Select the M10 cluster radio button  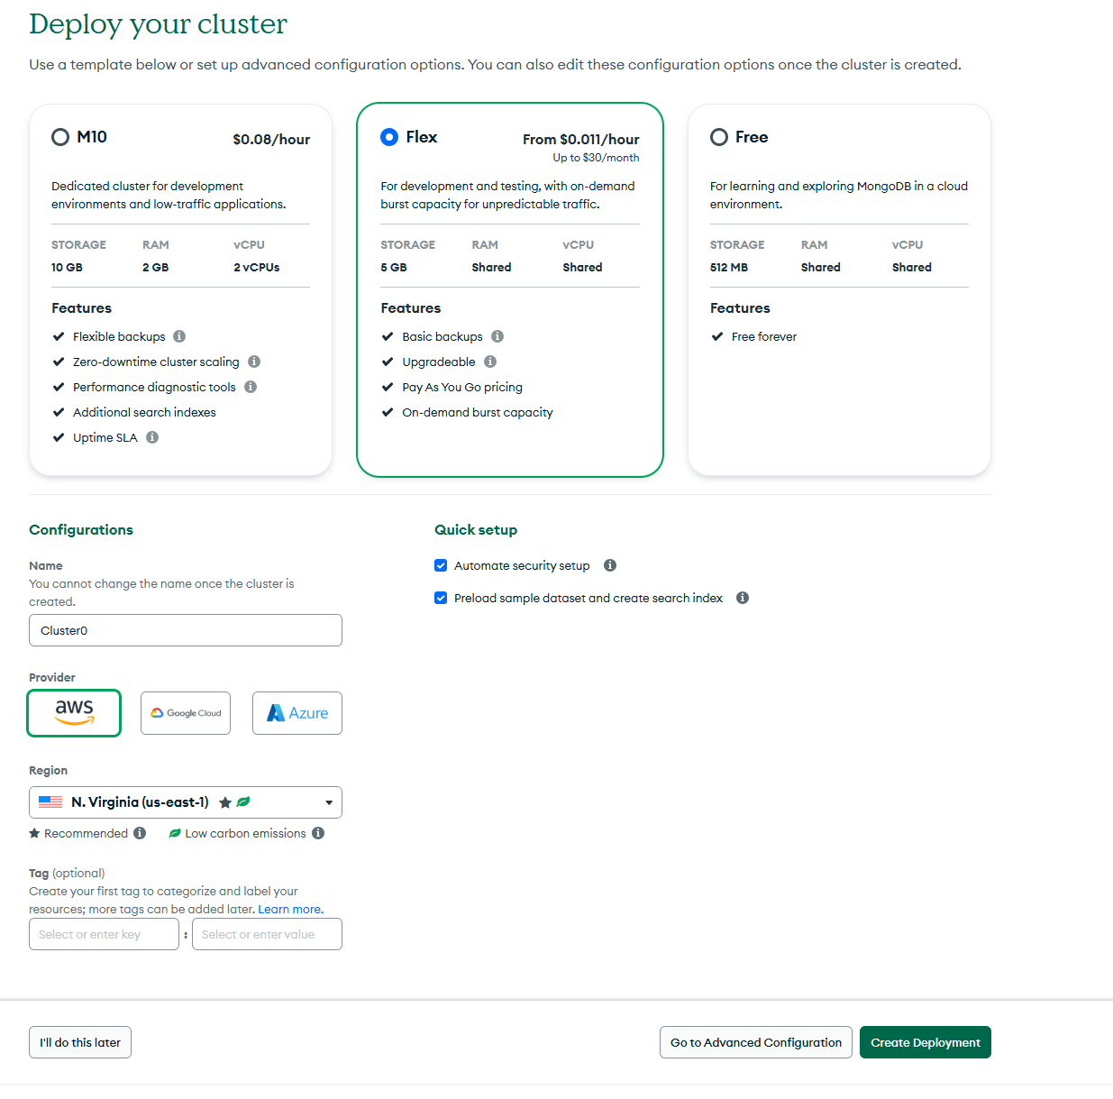tap(59, 137)
